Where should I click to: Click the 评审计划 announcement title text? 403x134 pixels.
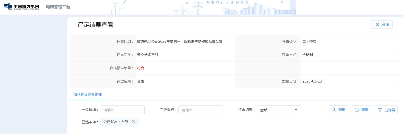point(180,41)
